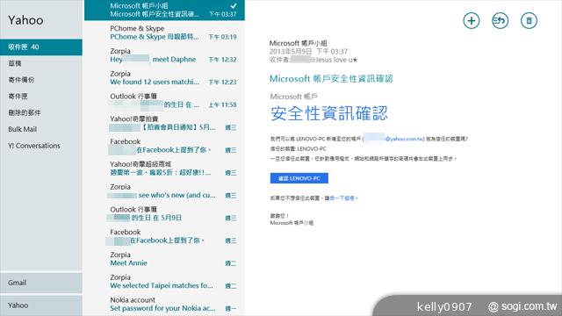This screenshot has width=562, height=316.
Task: Switch to the Yahoo account at the bottom
Action: click(41, 305)
